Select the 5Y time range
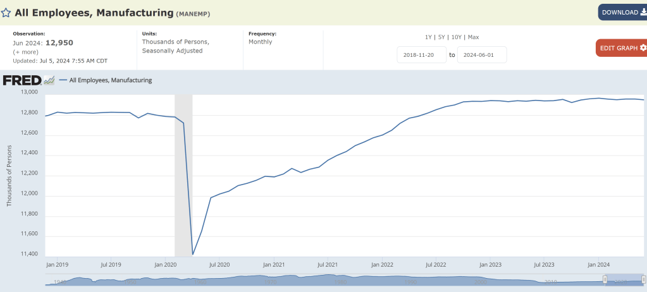The height and width of the screenshot is (292, 647). tap(442, 37)
